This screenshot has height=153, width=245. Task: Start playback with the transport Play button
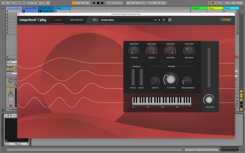(x=94, y=3)
